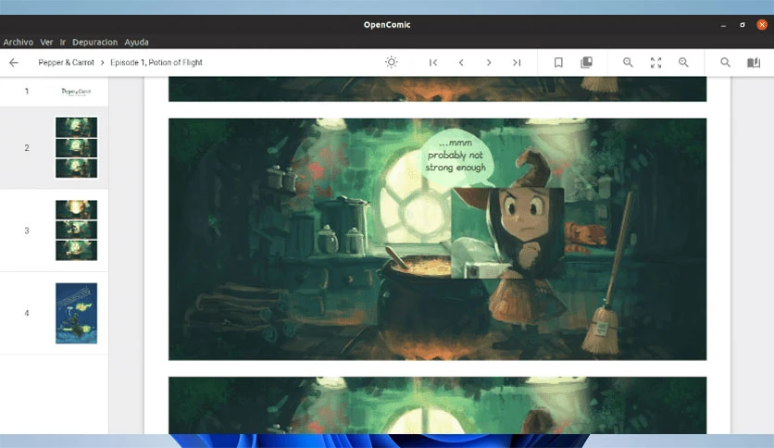Bookmark the current page

558,62
